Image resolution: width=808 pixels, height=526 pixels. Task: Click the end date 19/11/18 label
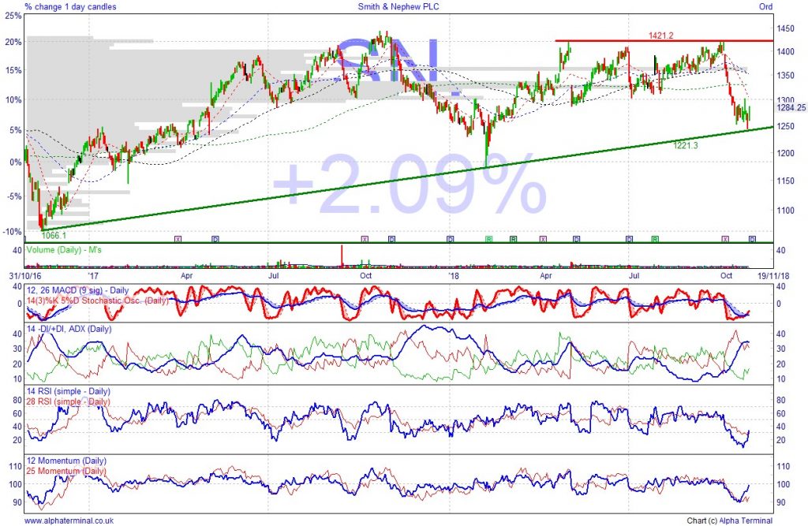(x=772, y=276)
